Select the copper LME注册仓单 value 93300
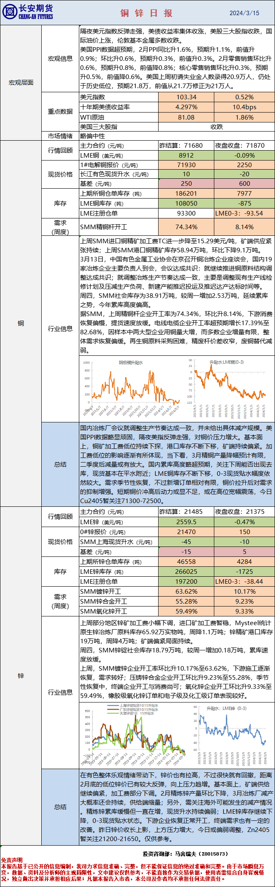 (186, 213)
